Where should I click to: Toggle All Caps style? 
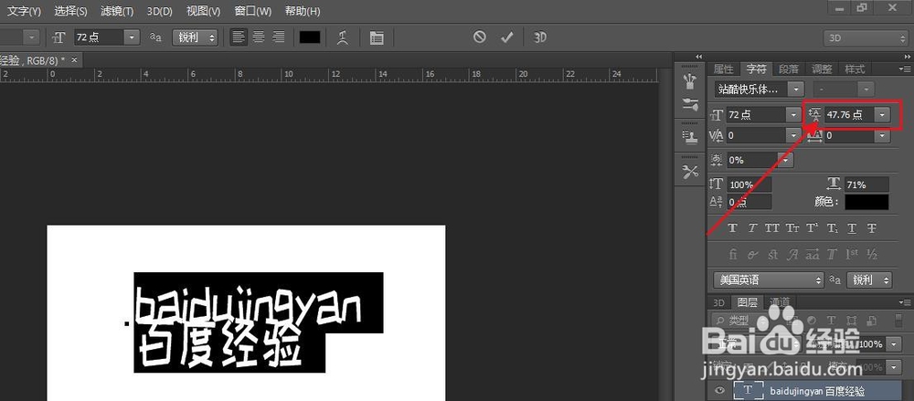point(772,228)
